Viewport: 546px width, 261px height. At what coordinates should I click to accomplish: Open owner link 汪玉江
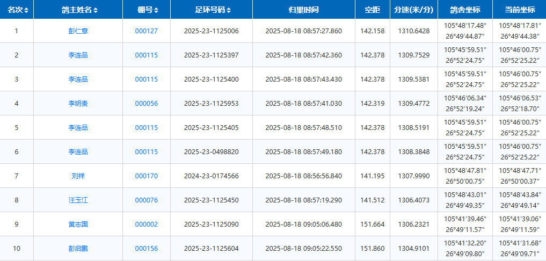point(78,200)
